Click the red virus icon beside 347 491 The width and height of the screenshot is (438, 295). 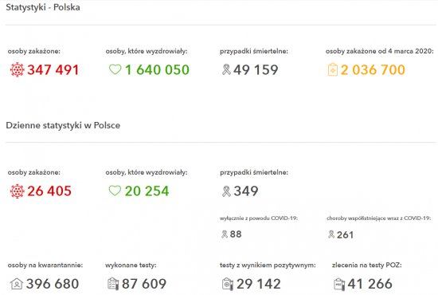(17, 69)
